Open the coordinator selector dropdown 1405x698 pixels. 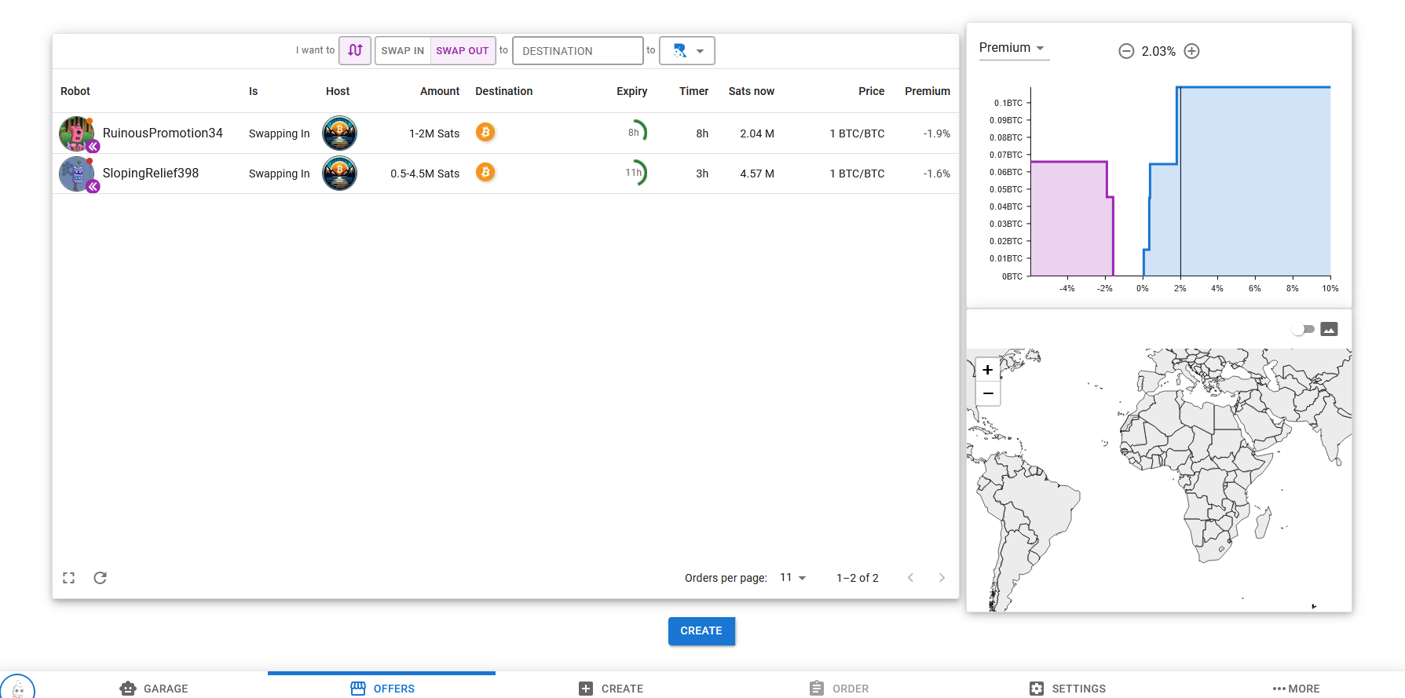[687, 50]
